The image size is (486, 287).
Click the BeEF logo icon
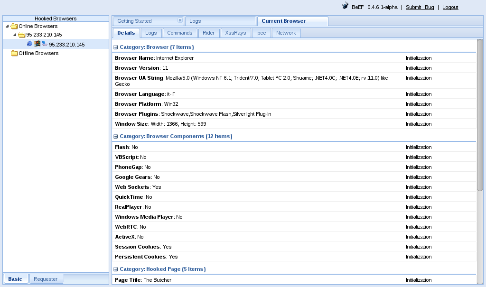point(345,6)
